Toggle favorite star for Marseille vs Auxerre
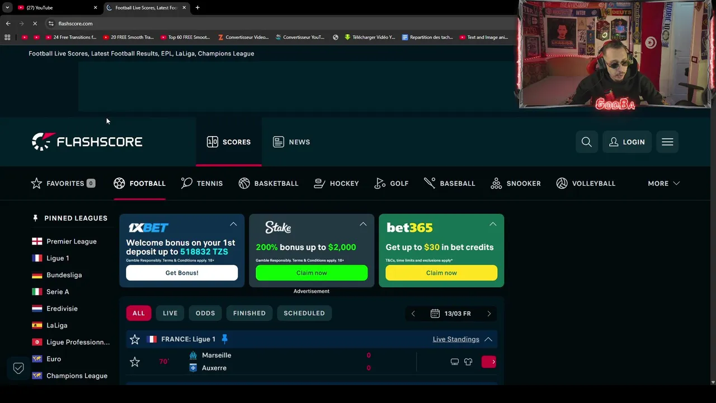This screenshot has width=716, height=403. click(135, 362)
